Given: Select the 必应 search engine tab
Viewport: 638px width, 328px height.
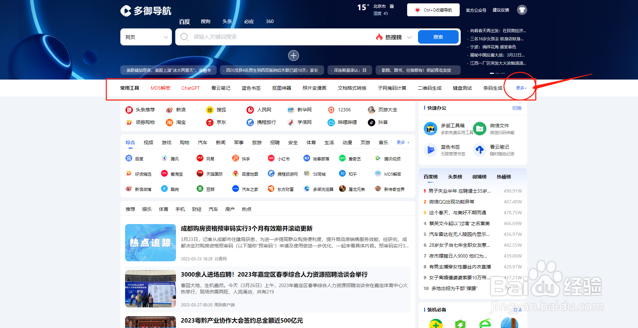Looking at the screenshot, I should click(249, 21).
